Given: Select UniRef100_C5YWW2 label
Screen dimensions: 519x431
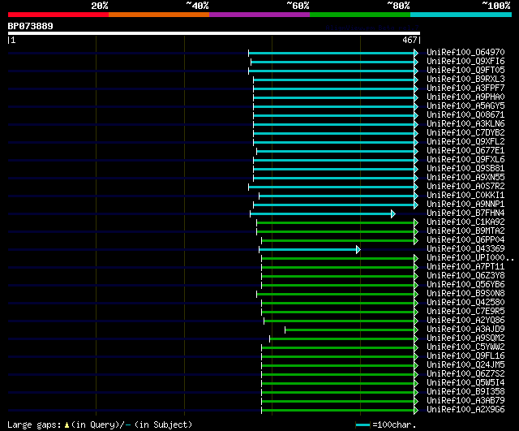Looking at the screenshot, I should pyautogui.click(x=465, y=347).
